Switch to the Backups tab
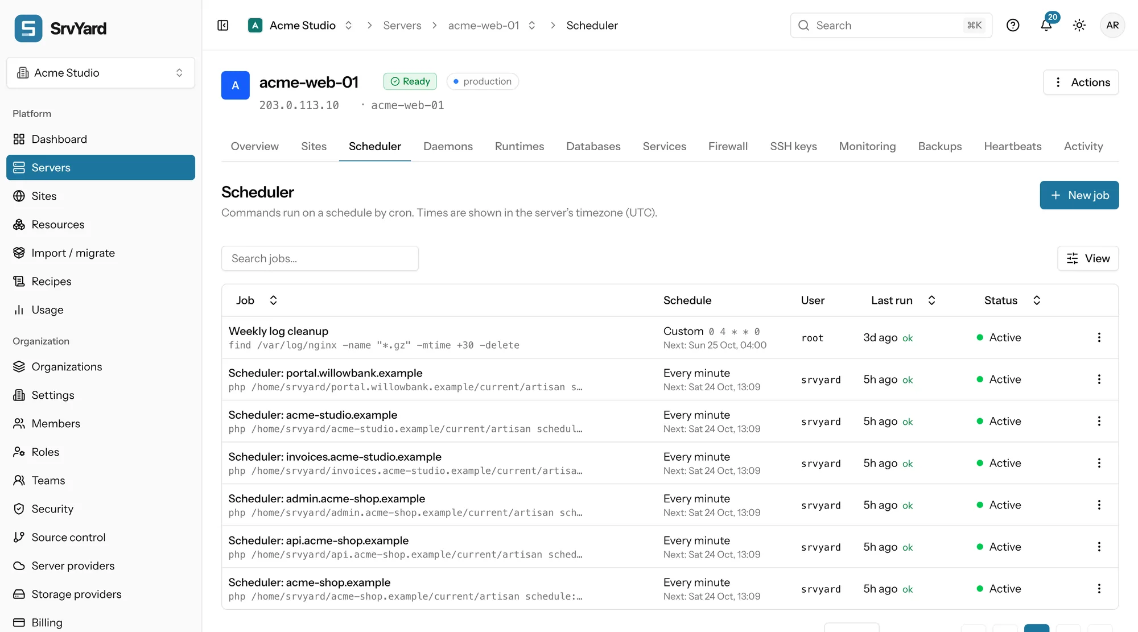The height and width of the screenshot is (632, 1138). (x=940, y=147)
